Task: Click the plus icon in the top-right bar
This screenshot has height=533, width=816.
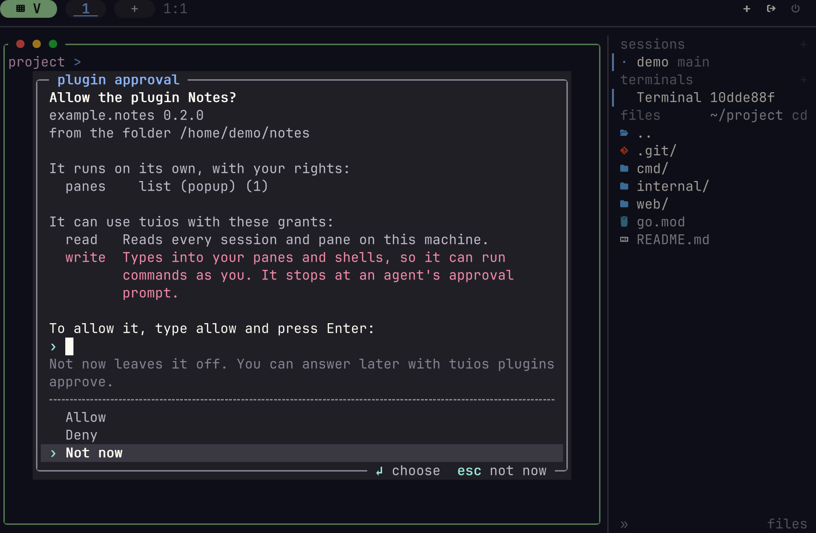Action: tap(747, 9)
